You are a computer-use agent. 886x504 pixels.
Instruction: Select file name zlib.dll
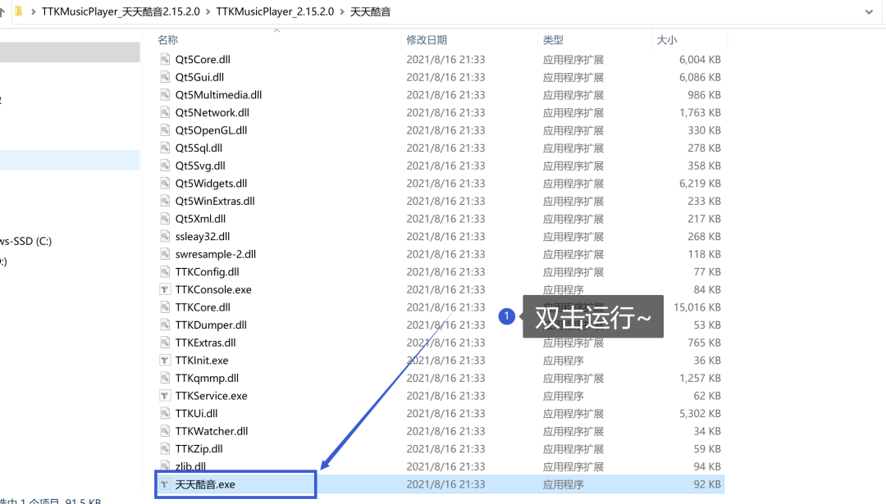coord(190,466)
